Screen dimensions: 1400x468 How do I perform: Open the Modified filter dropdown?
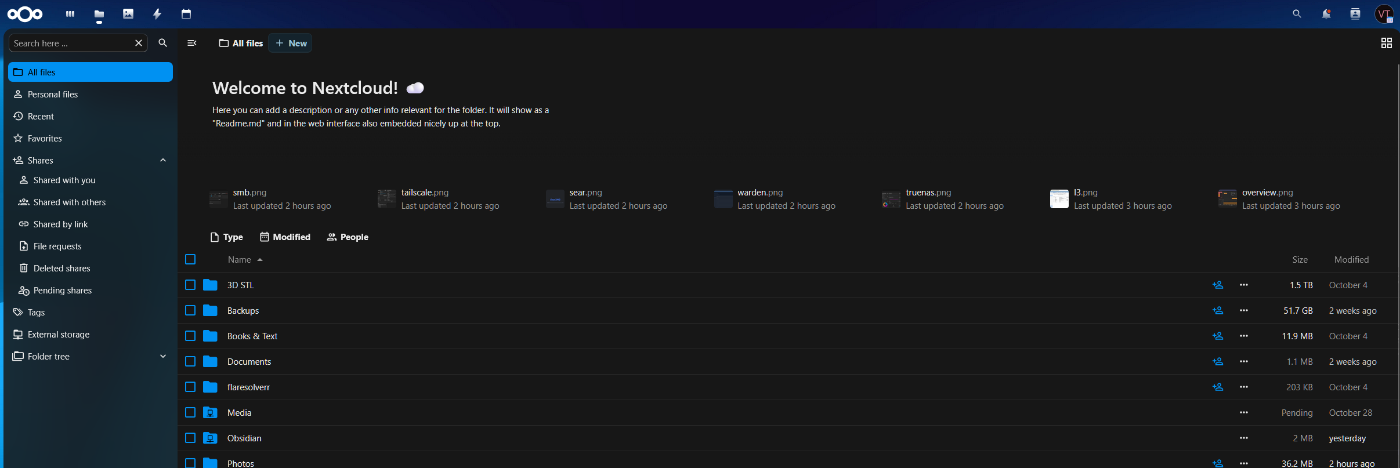285,237
